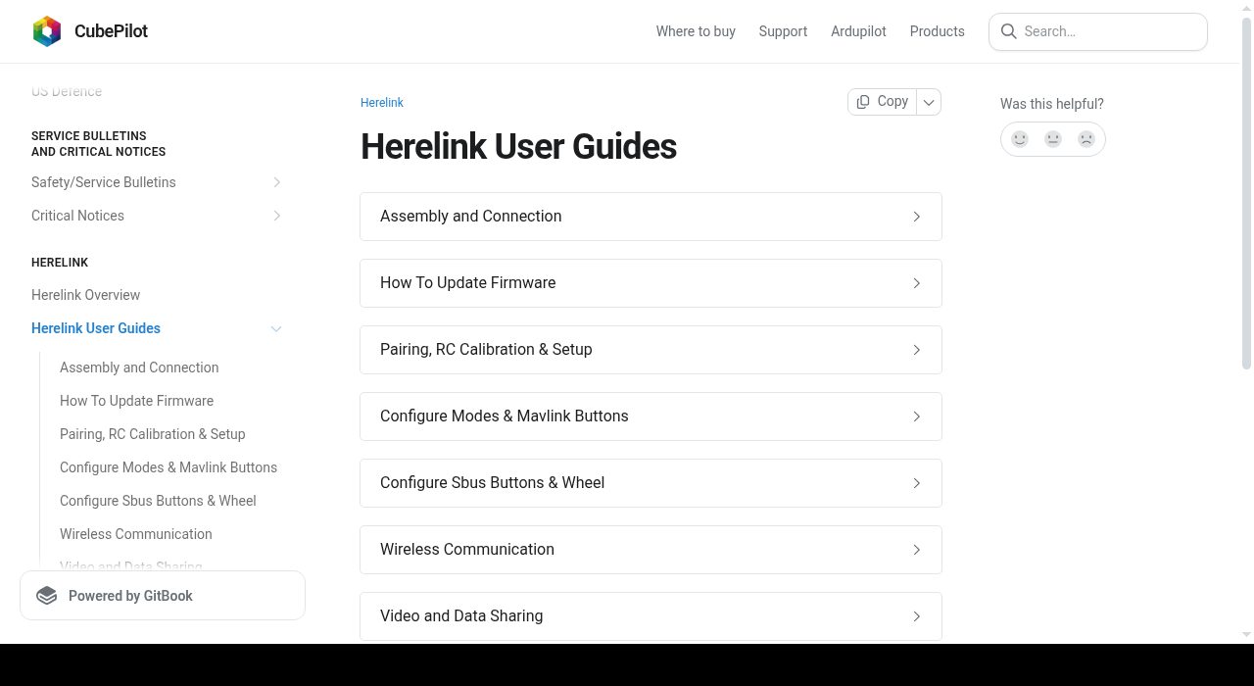This screenshot has height=686, width=1254.
Task: Open Wireless Communication card arrow
Action: pos(917,550)
